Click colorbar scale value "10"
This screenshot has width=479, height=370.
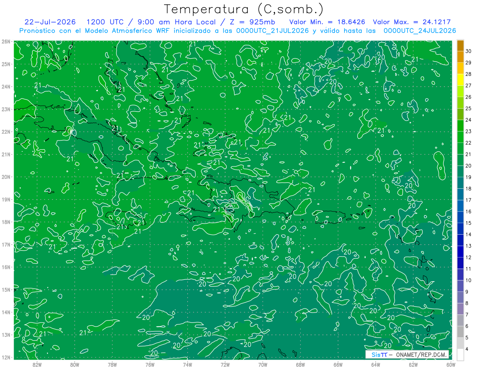[469, 280]
